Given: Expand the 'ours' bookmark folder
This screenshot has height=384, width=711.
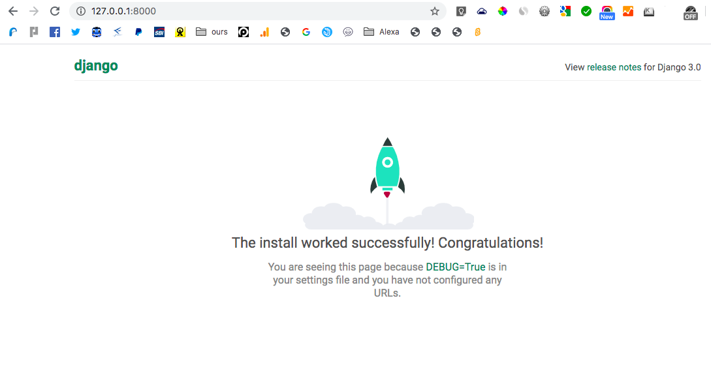Looking at the screenshot, I should [212, 32].
